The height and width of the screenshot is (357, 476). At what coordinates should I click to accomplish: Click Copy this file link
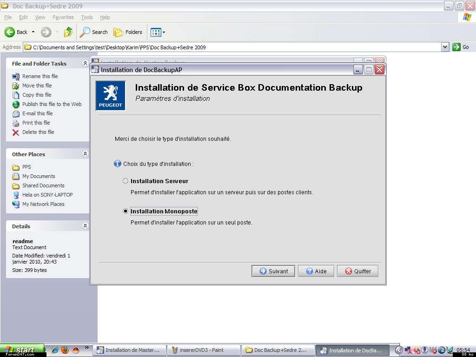click(37, 95)
